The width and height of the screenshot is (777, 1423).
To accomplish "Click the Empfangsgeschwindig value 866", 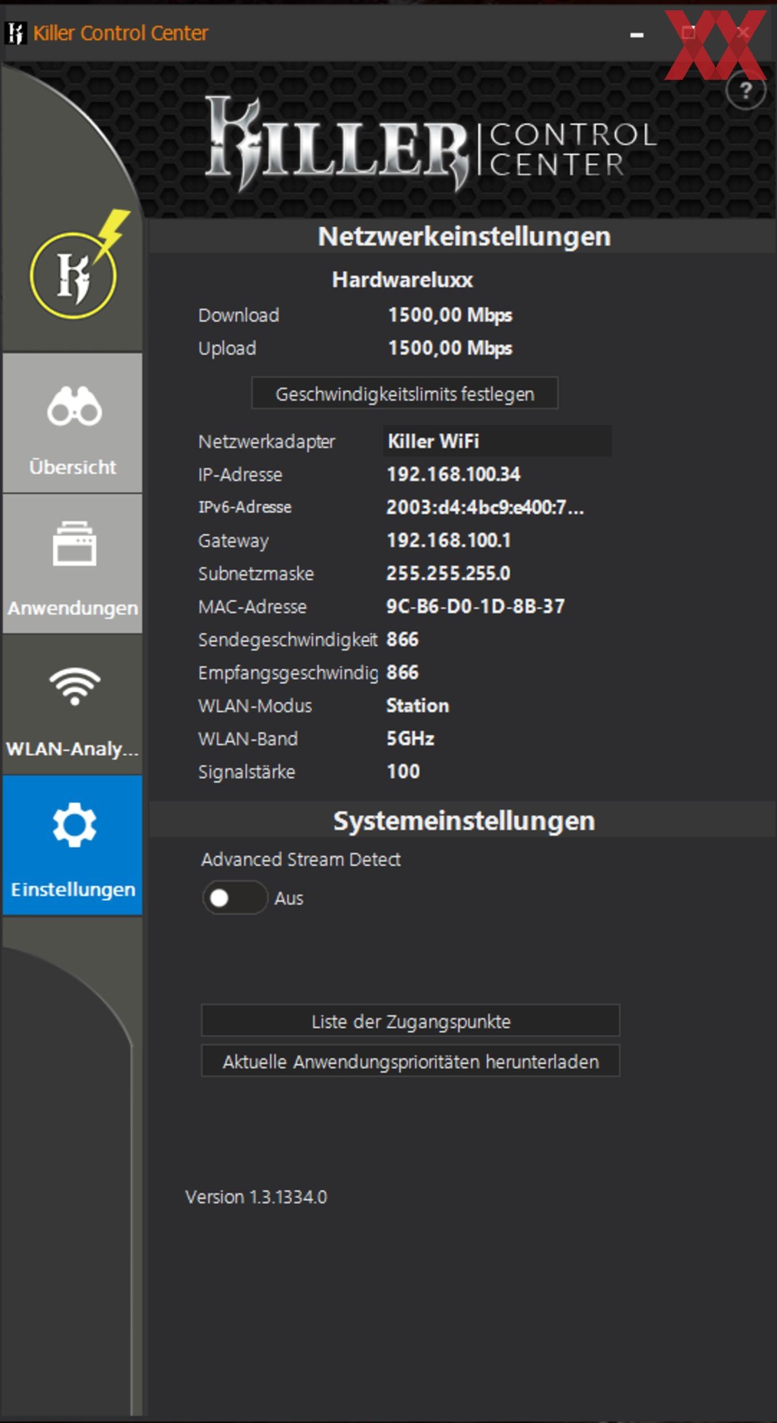I will (402, 672).
